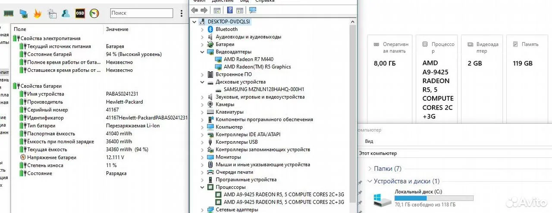The height and width of the screenshot is (213, 552).
Task: Open the Справка menu in Device Manager
Action: click(264, 1)
